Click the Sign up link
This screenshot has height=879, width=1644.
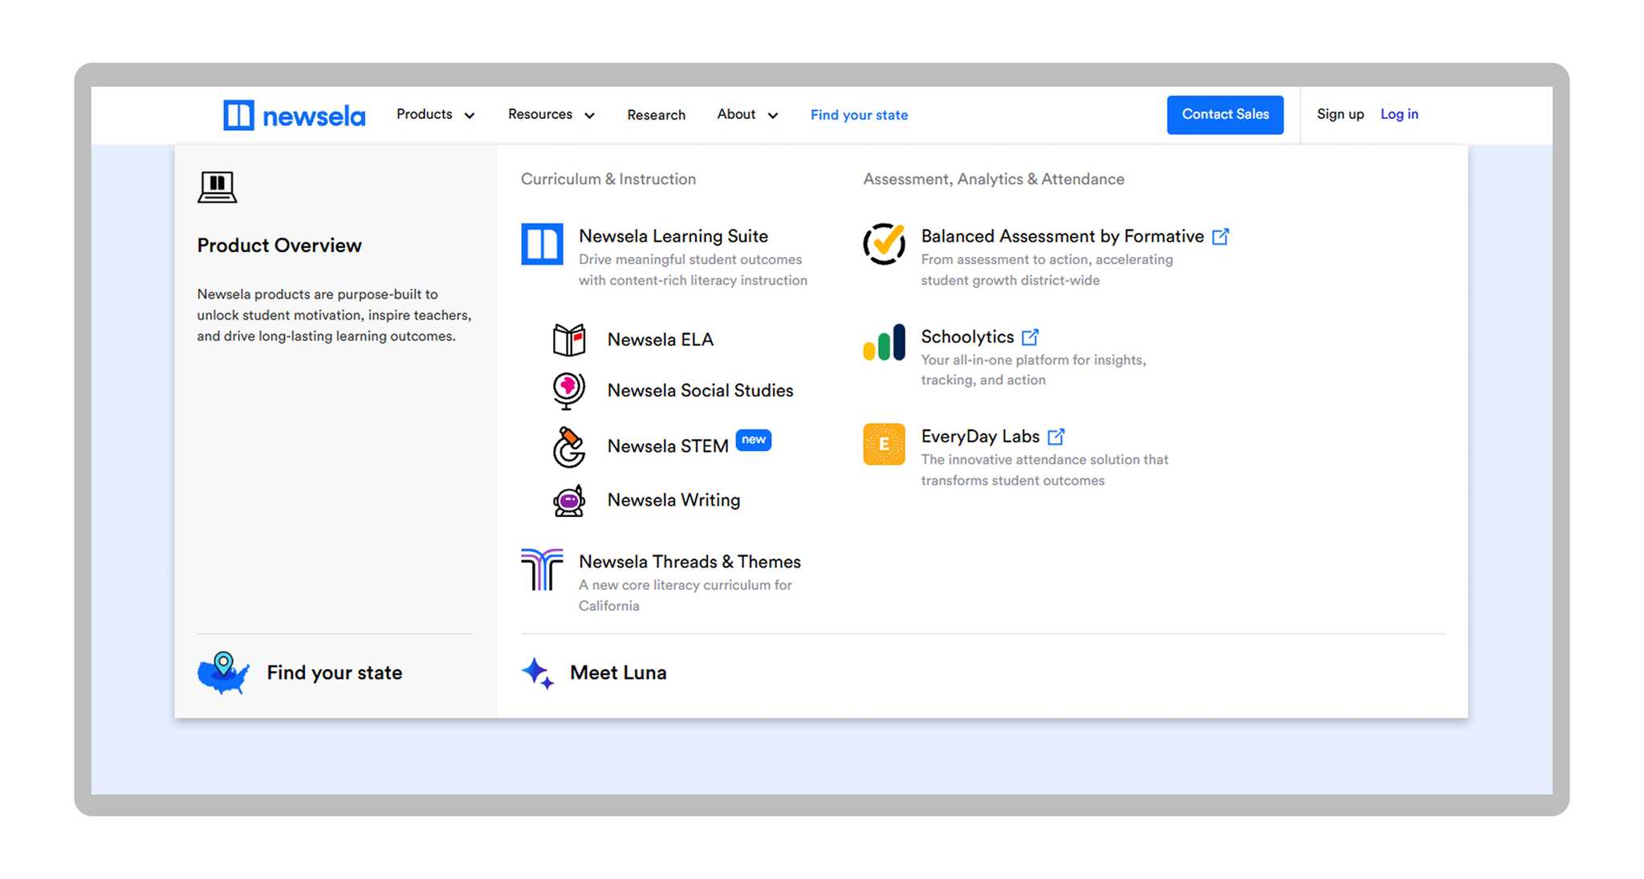click(x=1340, y=114)
